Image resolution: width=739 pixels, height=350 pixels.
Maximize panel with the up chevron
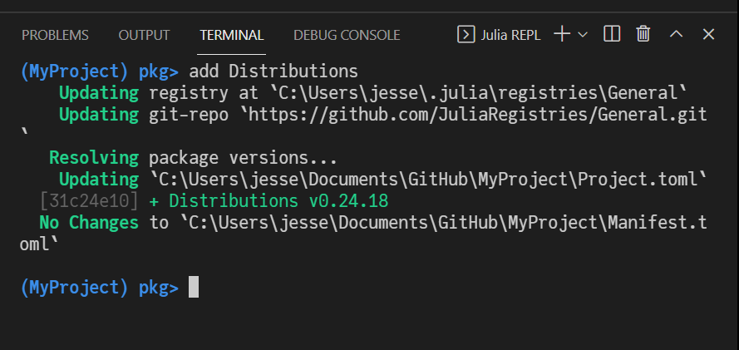pyautogui.click(x=676, y=35)
